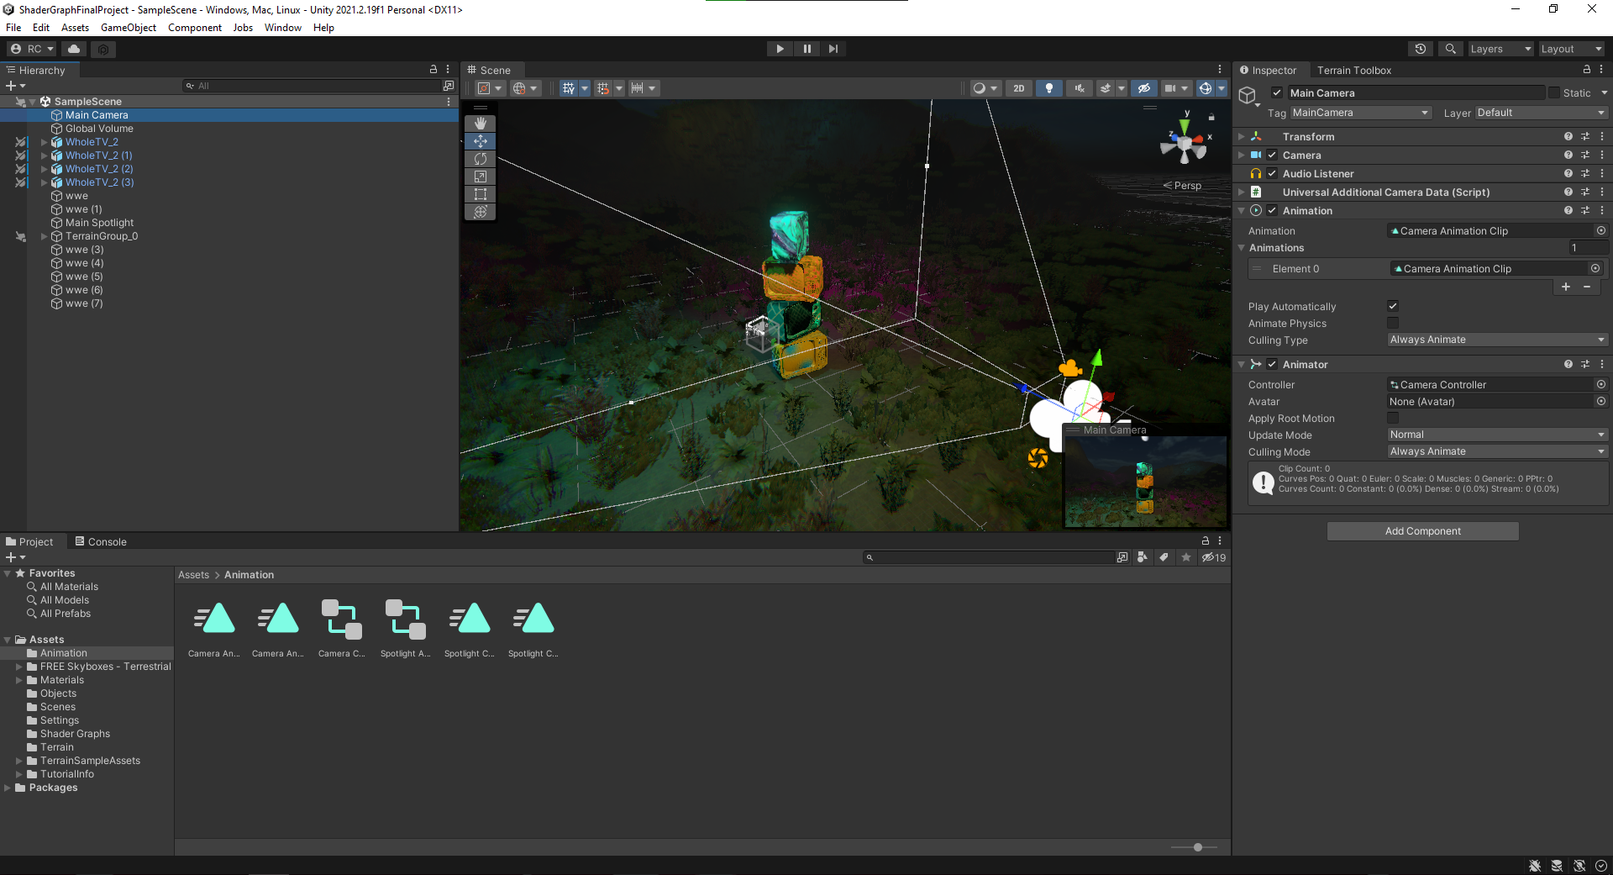This screenshot has width=1613, height=875.
Task: Toggle scene lighting bulb icon
Action: click(1048, 88)
